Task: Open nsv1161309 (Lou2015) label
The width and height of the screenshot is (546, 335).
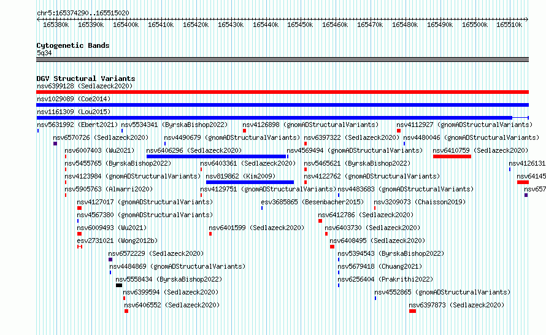Action: (x=74, y=112)
